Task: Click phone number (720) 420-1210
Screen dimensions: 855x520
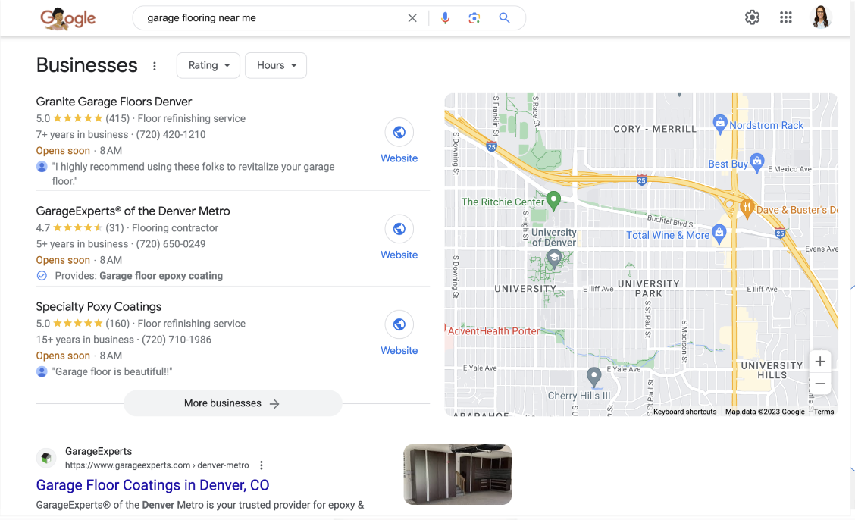Action: click(171, 135)
